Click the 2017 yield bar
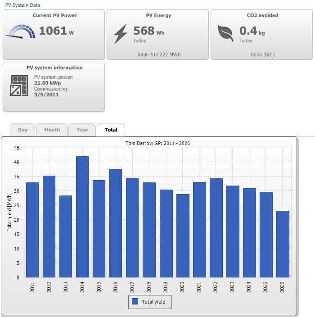This screenshot has width=315, height=318. 132,228
